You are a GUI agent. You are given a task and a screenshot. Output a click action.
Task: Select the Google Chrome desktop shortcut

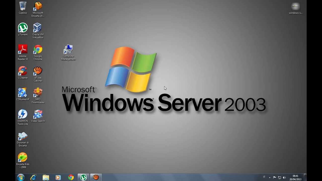click(x=38, y=53)
